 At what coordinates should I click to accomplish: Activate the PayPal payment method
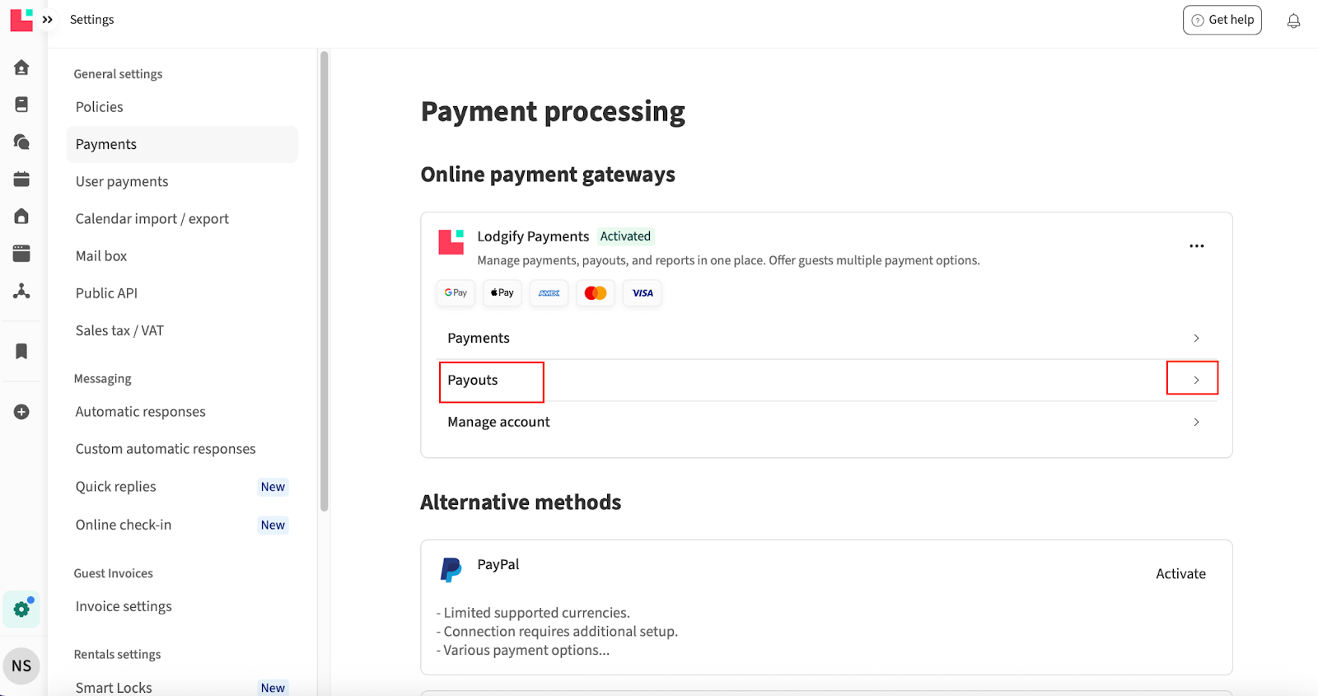click(1180, 574)
